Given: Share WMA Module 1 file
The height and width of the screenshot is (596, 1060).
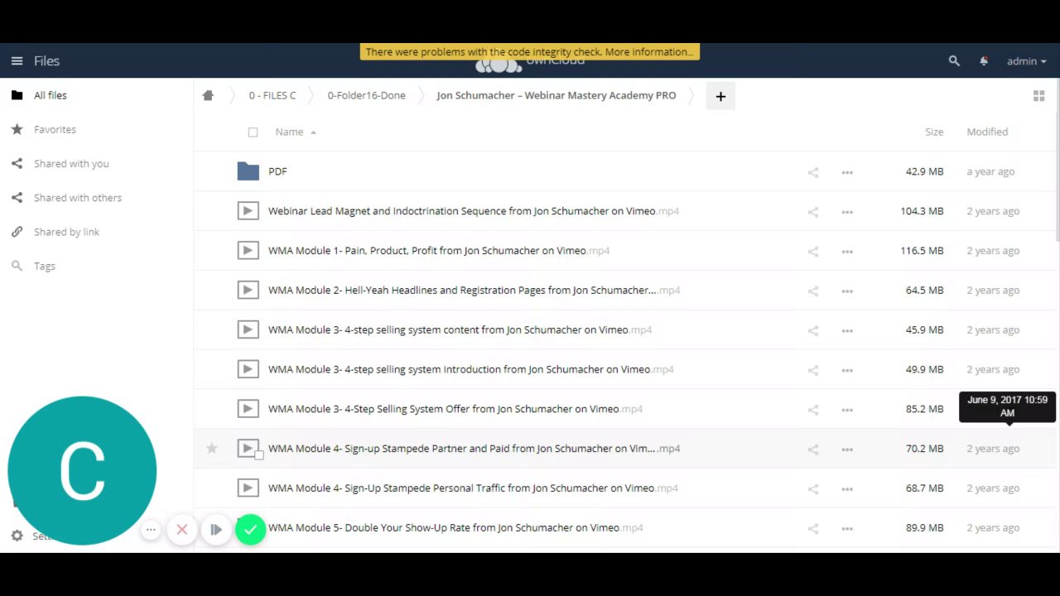Looking at the screenshot, I should 813,252.
